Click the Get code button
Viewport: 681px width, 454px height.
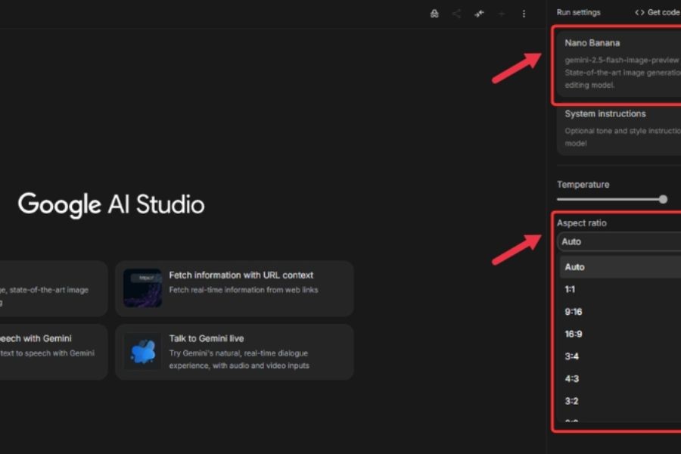click(657, 12)
